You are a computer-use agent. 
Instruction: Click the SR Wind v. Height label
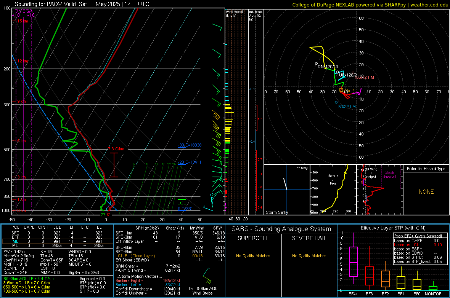371,173
